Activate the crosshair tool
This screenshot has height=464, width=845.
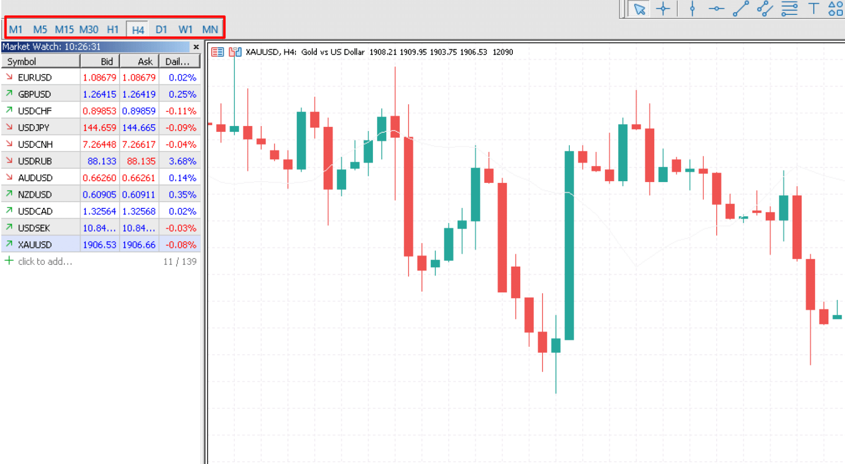pos(663,9)
